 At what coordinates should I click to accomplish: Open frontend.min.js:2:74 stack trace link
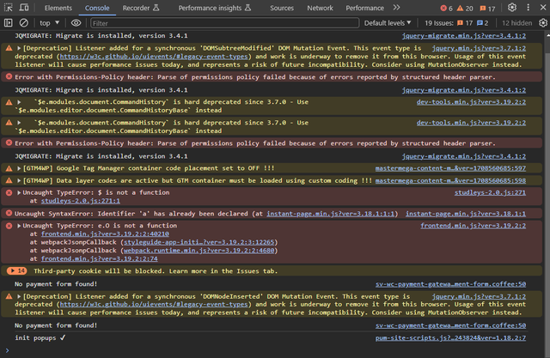(100, 258)
